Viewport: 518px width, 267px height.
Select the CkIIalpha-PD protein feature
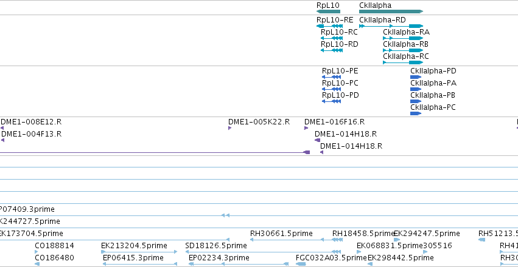pos(416,77)
